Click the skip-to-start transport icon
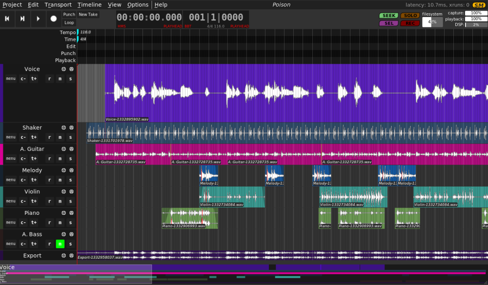The width and height of the screenshot is (488, 285). coord(7,19)
